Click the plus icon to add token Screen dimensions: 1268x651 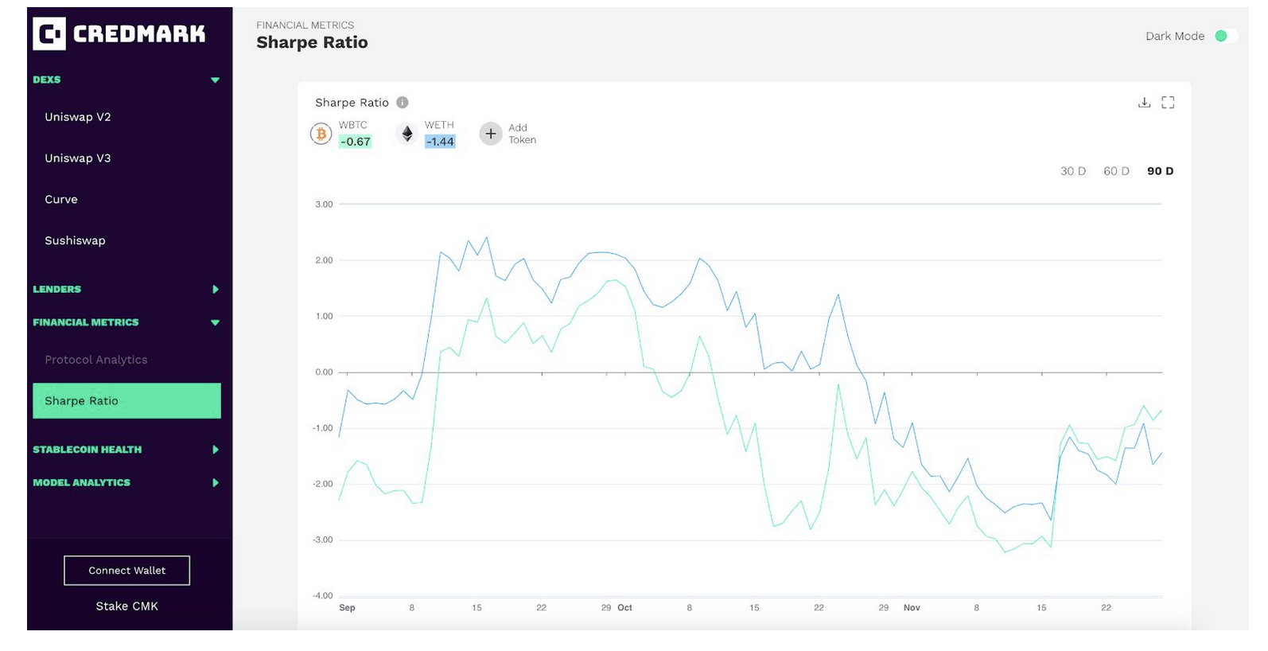point(491,134)
